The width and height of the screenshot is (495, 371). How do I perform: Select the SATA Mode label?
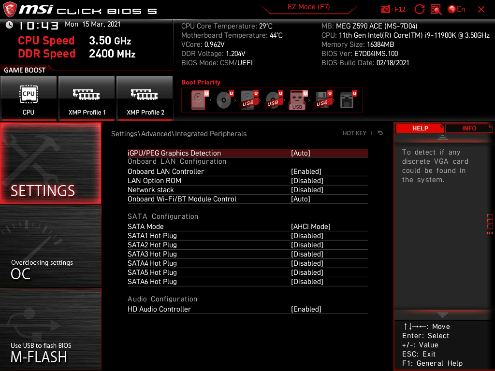146,227
